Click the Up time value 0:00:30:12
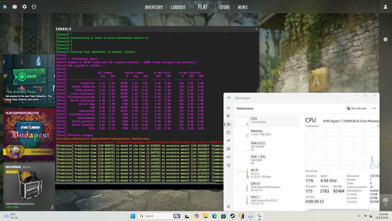The image size is (392, 221). click(x=314, y=201)
